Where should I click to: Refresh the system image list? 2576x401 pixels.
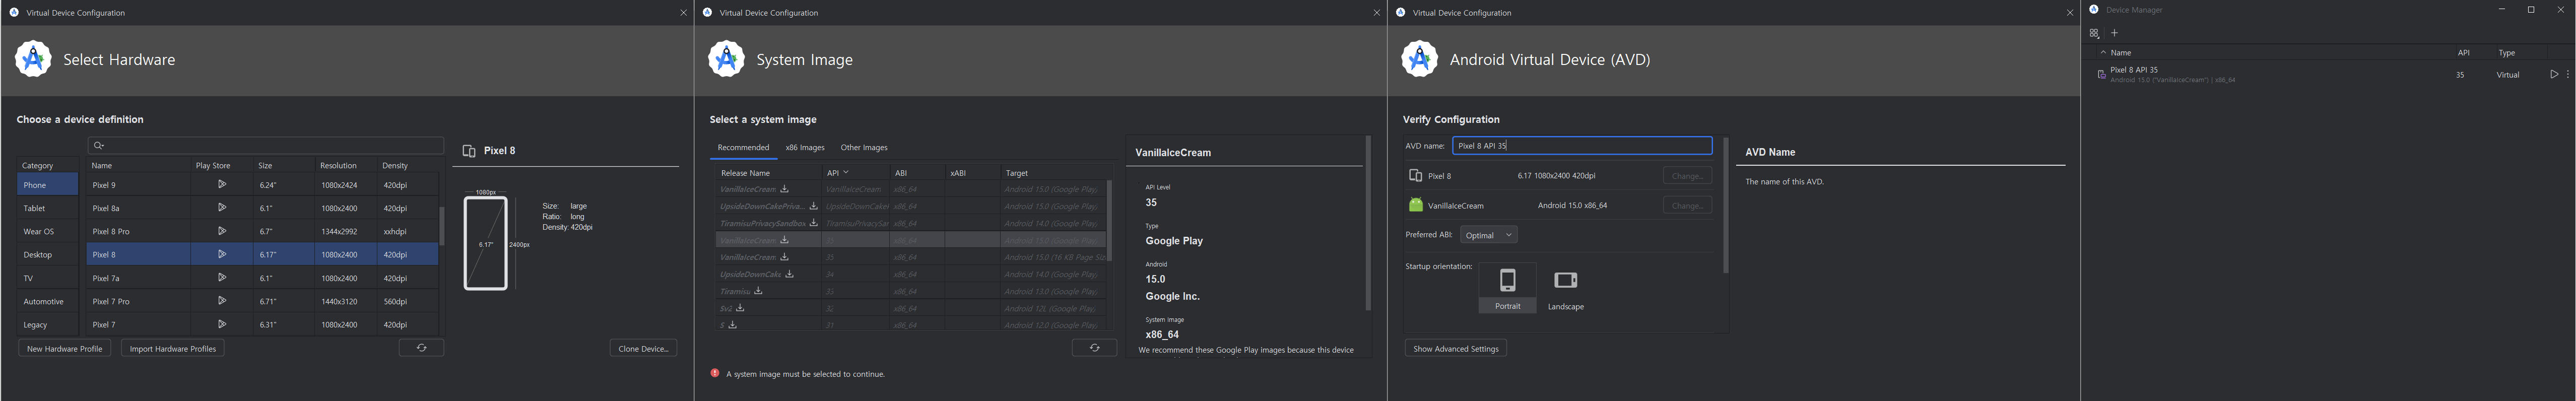pos(1094,348)
